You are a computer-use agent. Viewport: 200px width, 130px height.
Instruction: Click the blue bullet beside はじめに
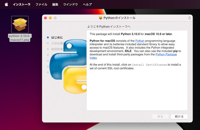point(48,37)
